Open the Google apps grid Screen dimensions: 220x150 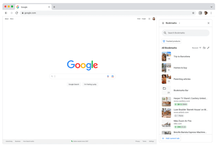[x=149, y=19]
